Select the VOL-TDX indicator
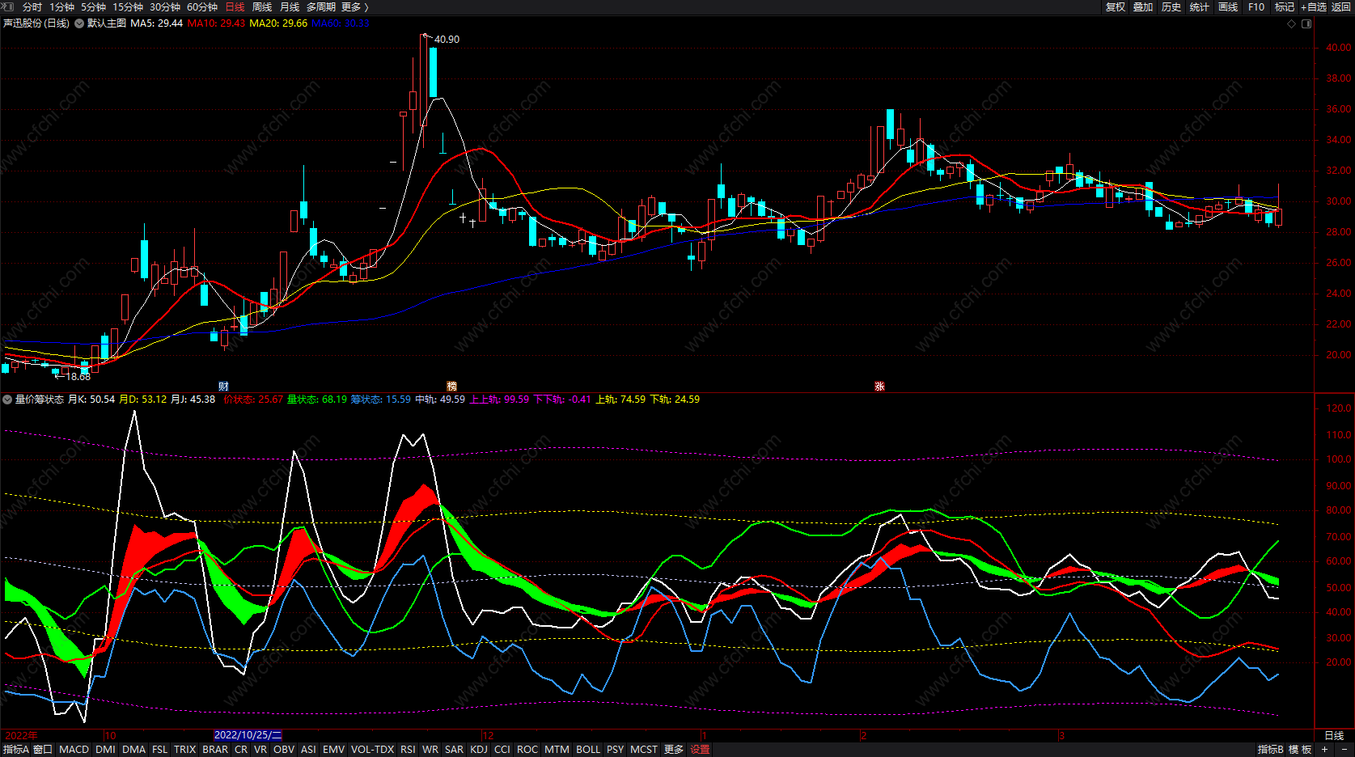Screen dimensions: 1355x757 [x=372, y=750]
